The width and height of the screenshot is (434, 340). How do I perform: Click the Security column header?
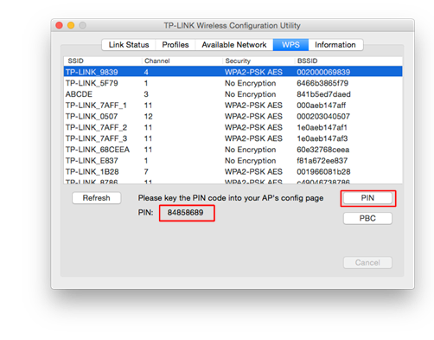click(258, 61)
